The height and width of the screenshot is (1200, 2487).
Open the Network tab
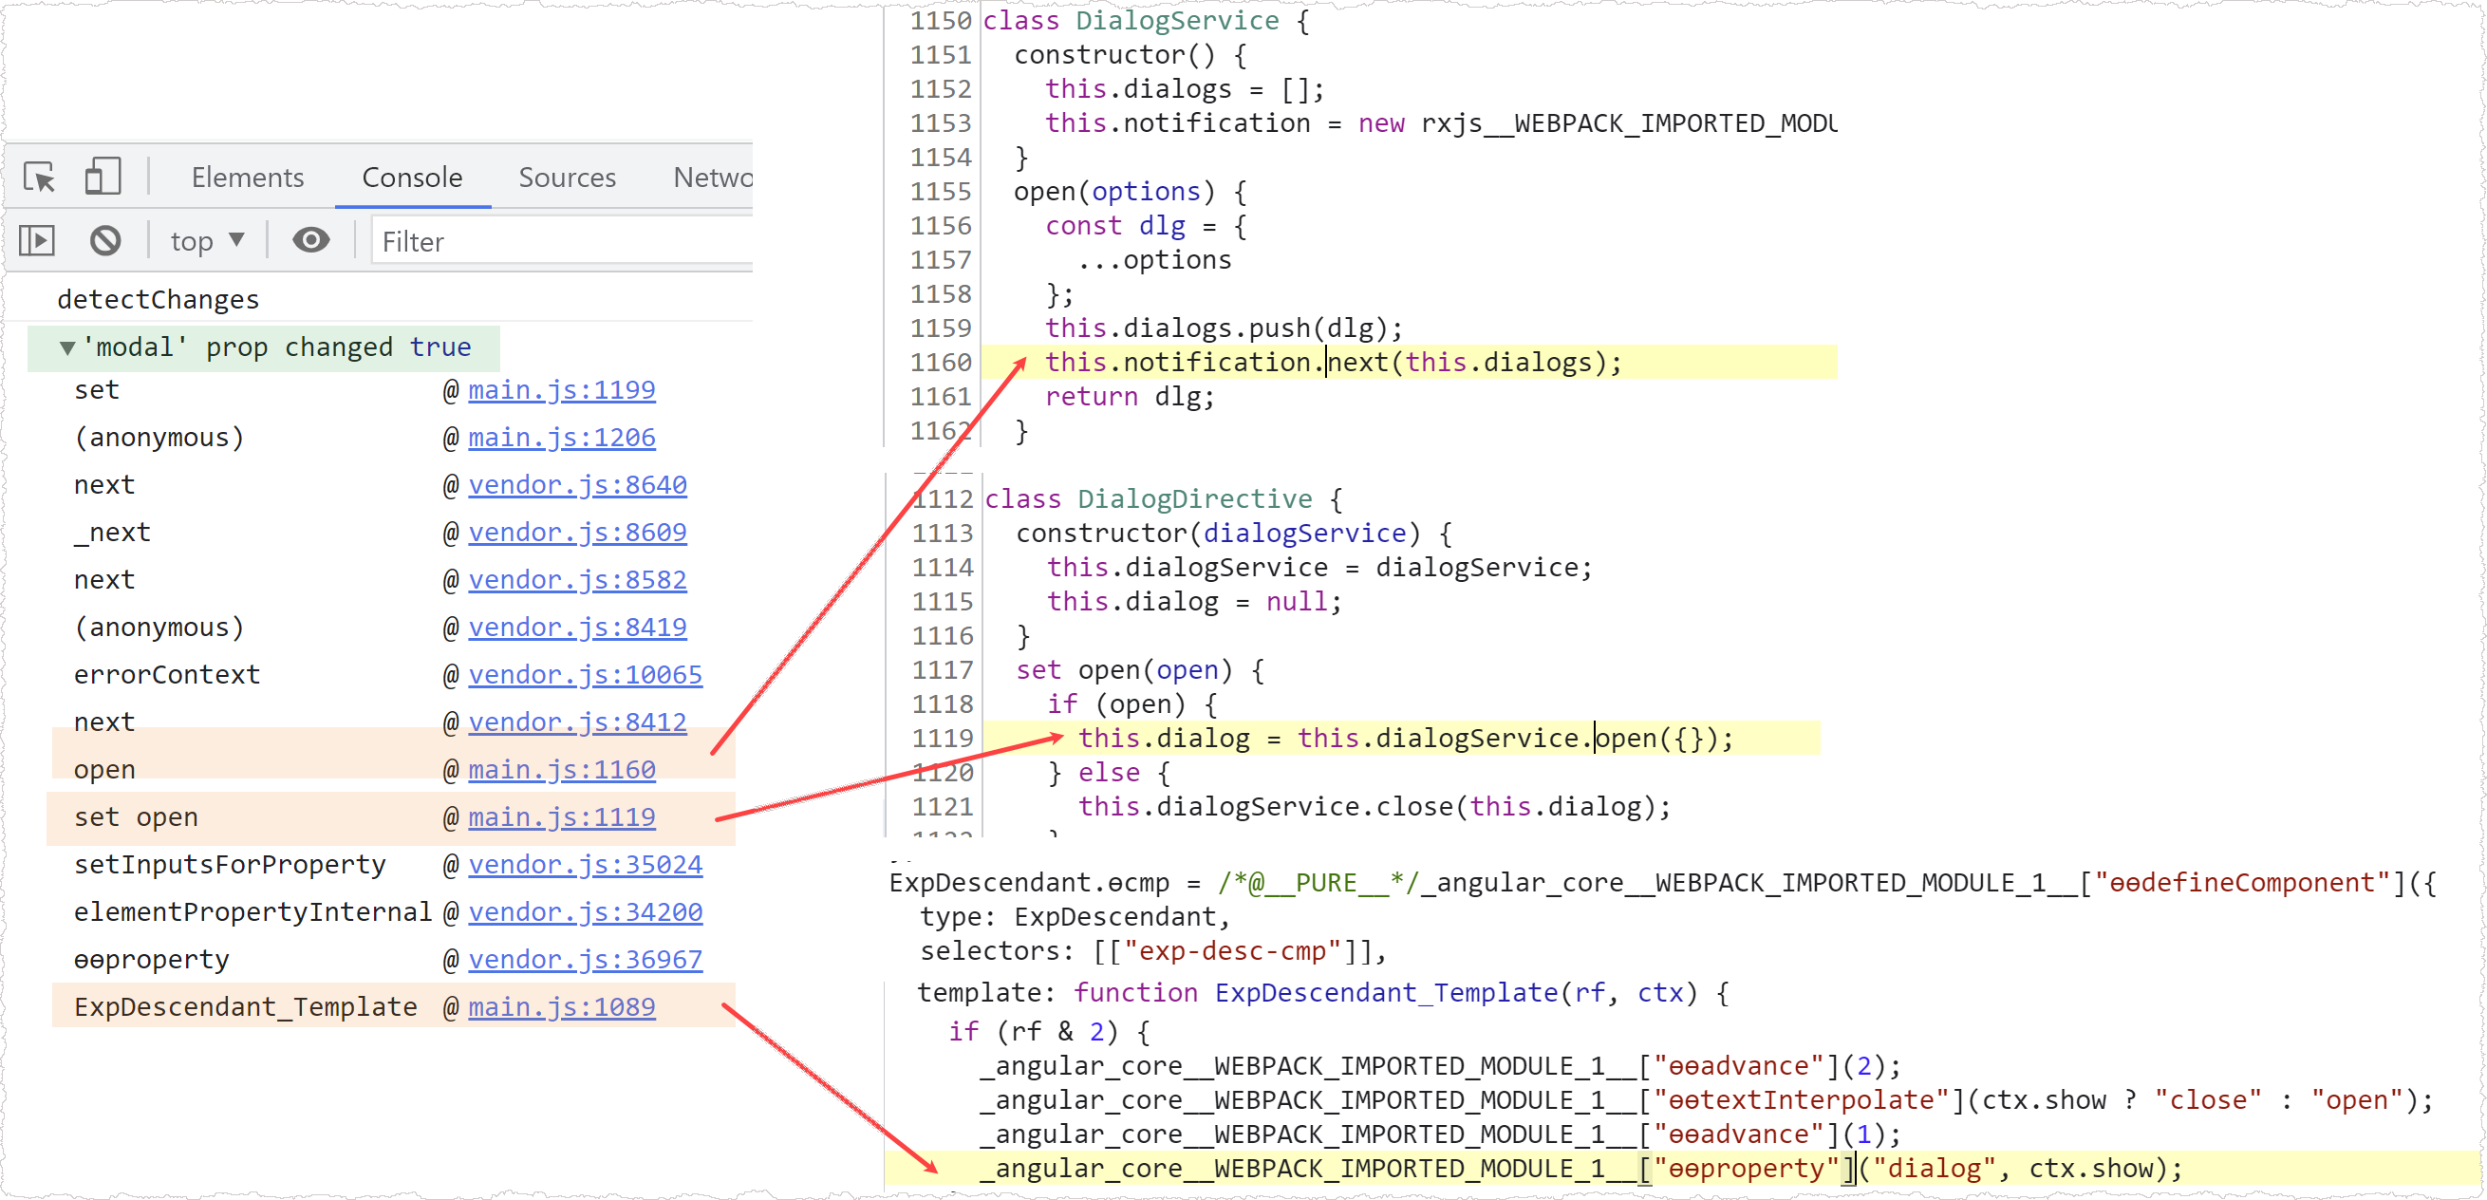pos(713,178)
